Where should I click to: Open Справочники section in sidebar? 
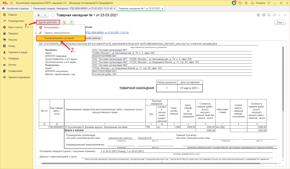point(15,71)
